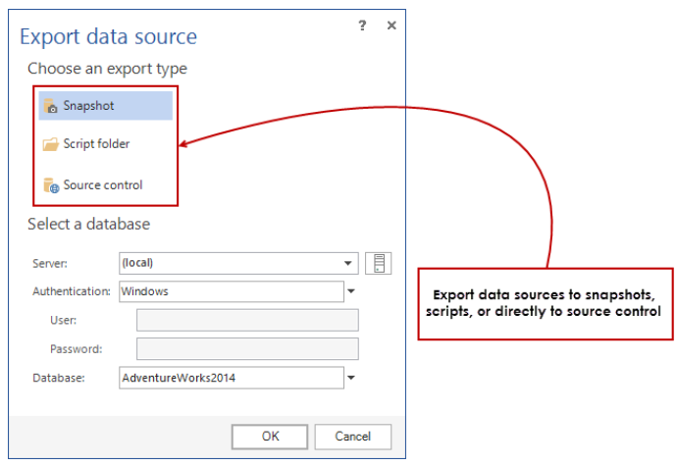The width and height of the screenshot is (677, 466).
Task: Click the Script folder icon
Action: pos(50,144)
